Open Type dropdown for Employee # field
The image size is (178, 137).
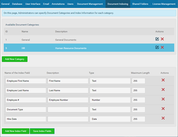pyautogui.click(x=110, y=100)
